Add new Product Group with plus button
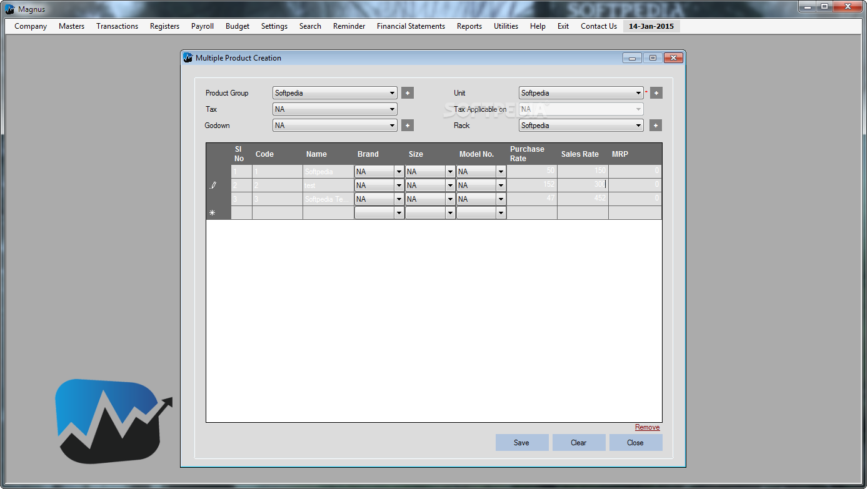Image resolution: width=867 pixels, height=489 pixels. (x=408, y=93)
